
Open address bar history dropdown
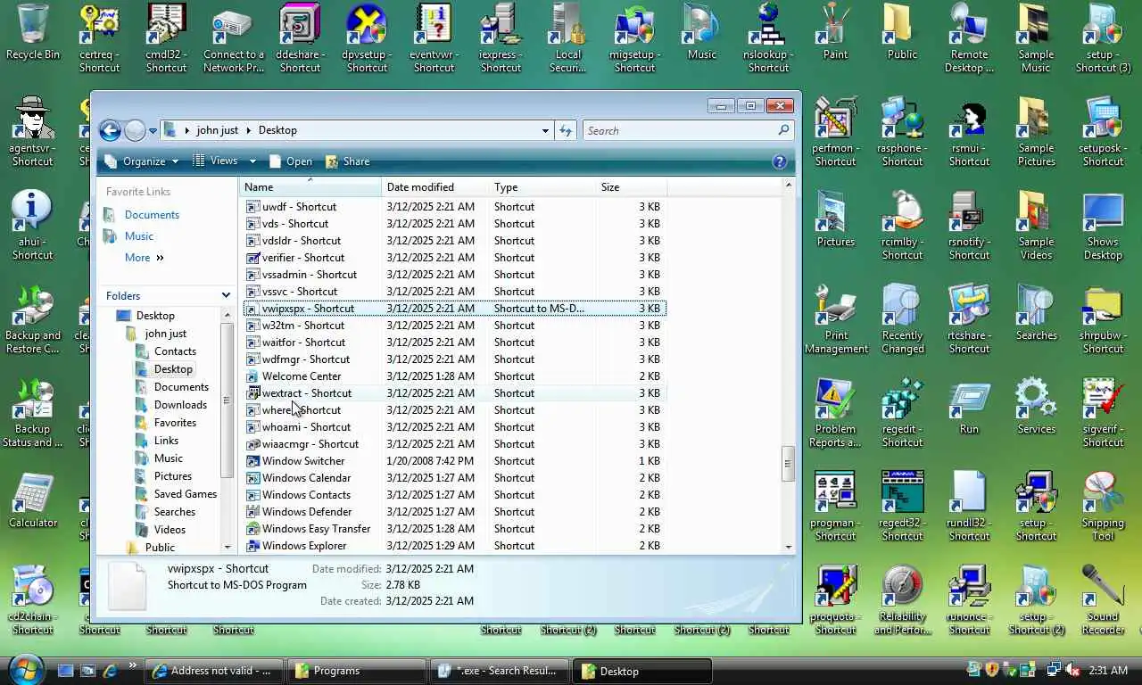click(x=545, y=130)
